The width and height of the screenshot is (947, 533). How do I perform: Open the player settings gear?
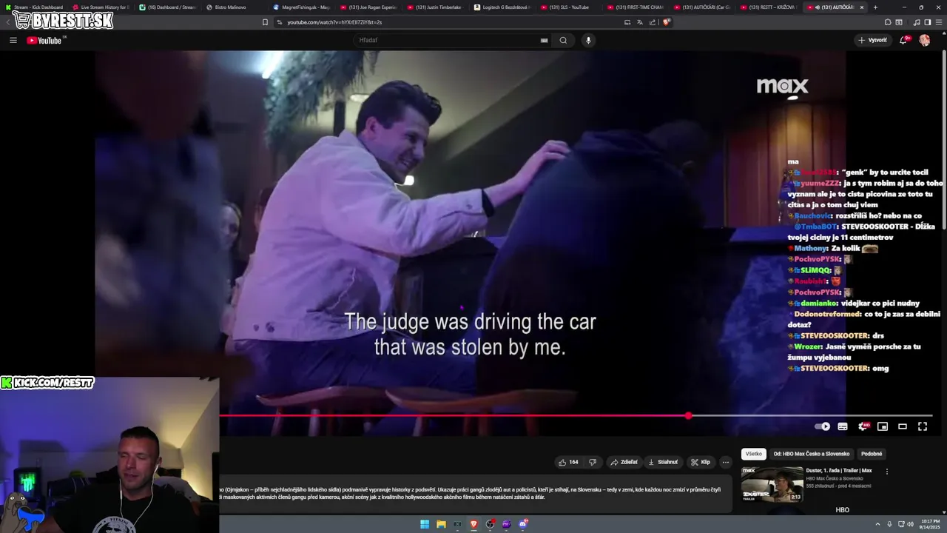point(863,426)
